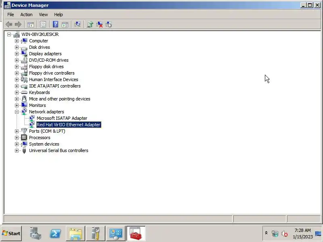323x242 pixels.
Task: Open Windows Explorer folder taskbar icon
Action: 76,234
